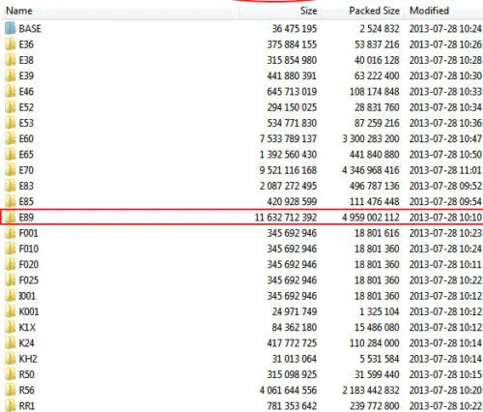Select the F025 folder icon
This screenshot has height=412, width=483.
pyautogui.click(x=10, y=280)
